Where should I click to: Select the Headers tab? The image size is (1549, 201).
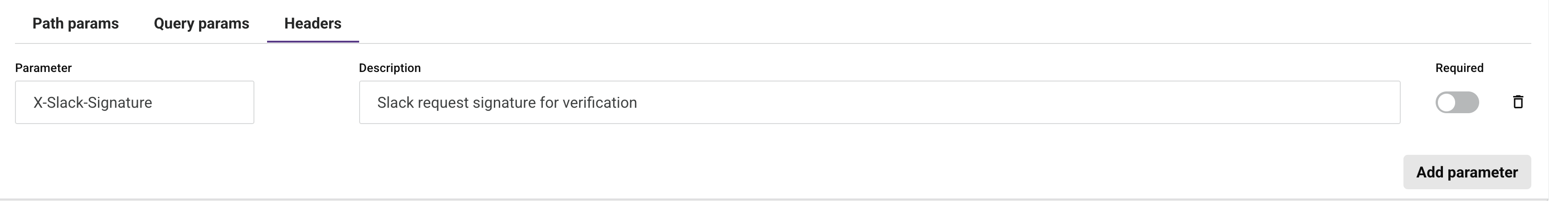pyautogui.click(x=313, y=24)
